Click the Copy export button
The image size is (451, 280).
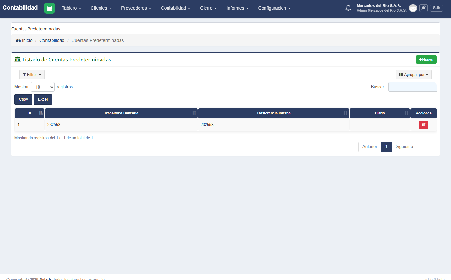[23, 99]
